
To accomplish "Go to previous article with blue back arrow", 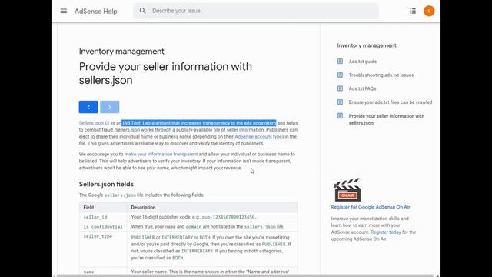I will coord(88,107).
